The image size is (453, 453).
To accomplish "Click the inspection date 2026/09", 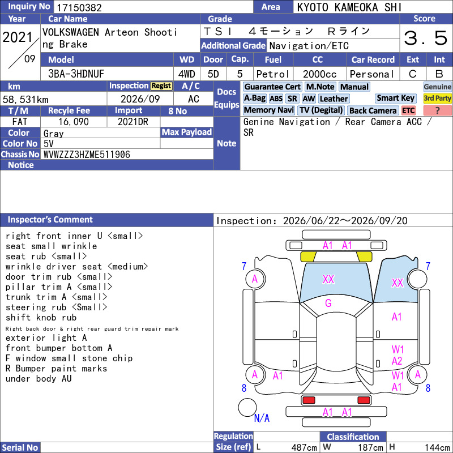I will 140,99.
